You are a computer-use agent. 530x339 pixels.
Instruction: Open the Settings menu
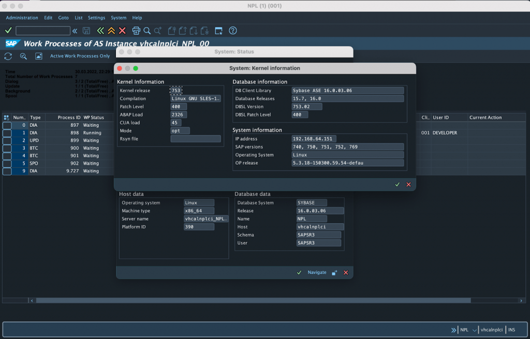96,18
